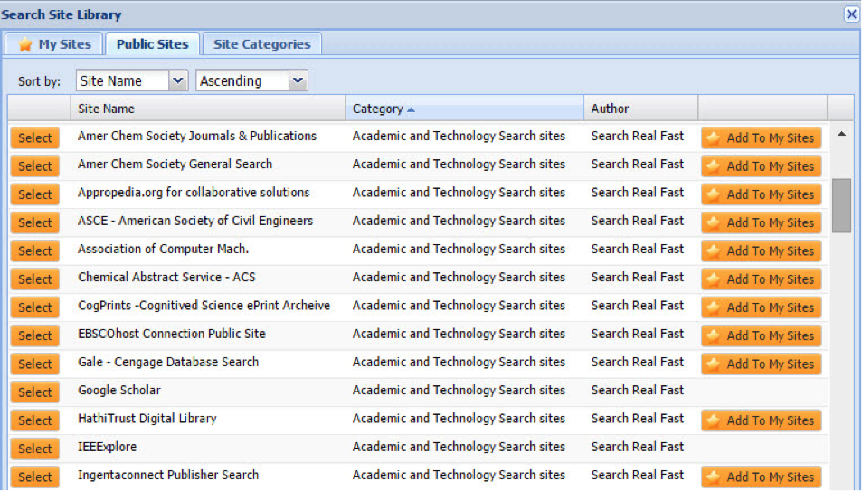
Task: Add Ingentaconnect Publisher Search to My Sites
Action: pos(762,477)
